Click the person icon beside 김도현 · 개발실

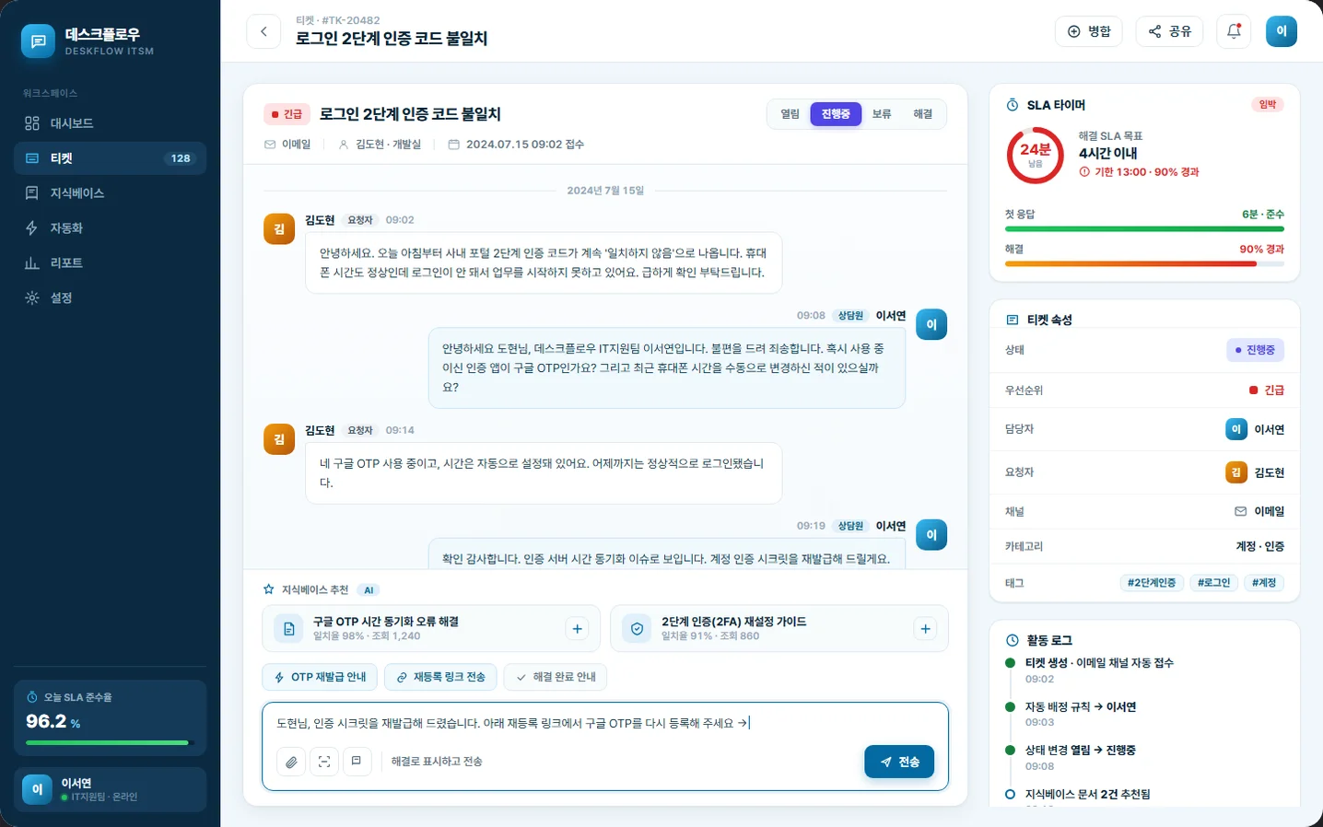344,145
